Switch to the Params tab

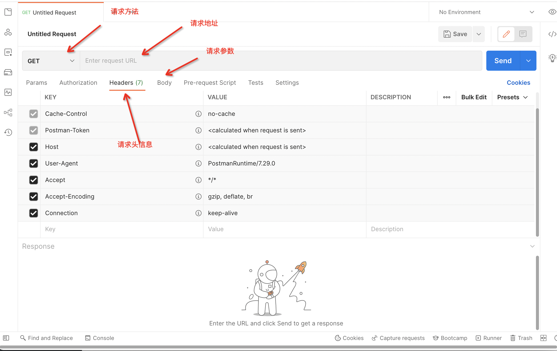click(x=37, y=83)
